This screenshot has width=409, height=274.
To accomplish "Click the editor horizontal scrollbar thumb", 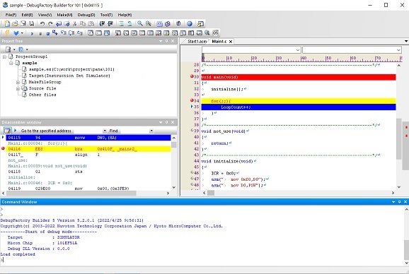I will 211,193.
